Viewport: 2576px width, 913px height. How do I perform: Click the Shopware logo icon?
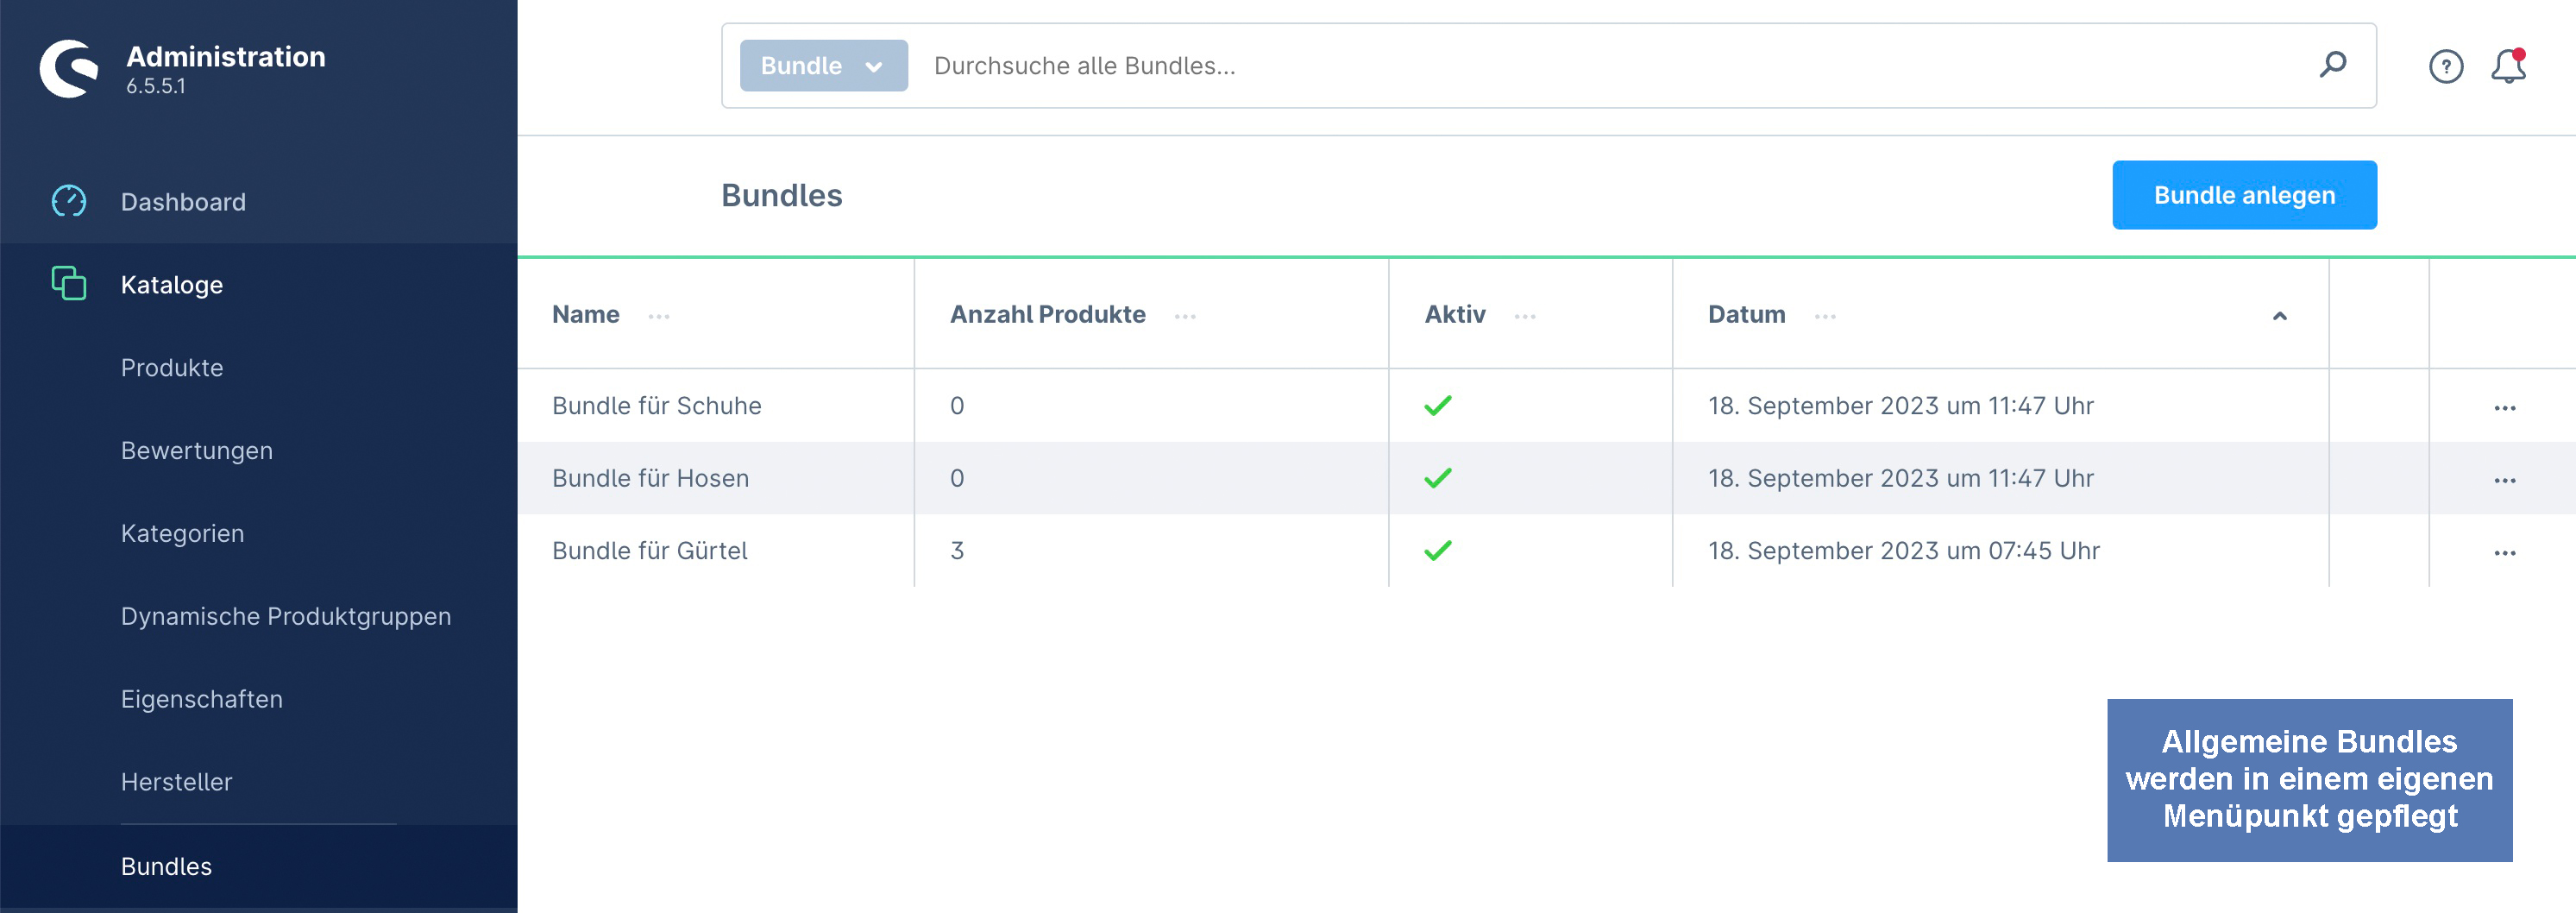[x=69, y=68]
